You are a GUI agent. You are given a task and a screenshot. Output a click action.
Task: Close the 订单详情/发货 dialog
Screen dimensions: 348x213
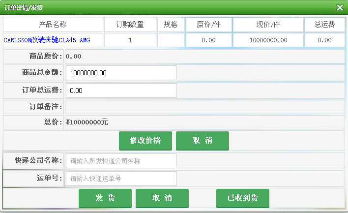pyautogui.click(x=340, y=7)
